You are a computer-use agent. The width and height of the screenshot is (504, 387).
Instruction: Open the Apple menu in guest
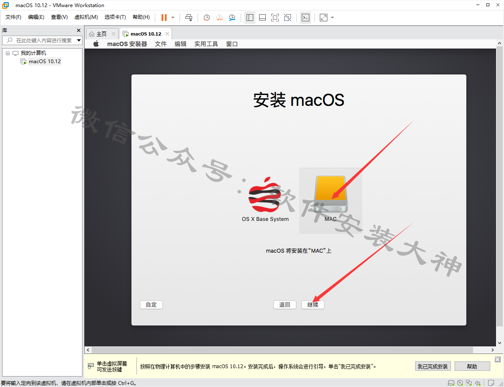coord(96,44)
